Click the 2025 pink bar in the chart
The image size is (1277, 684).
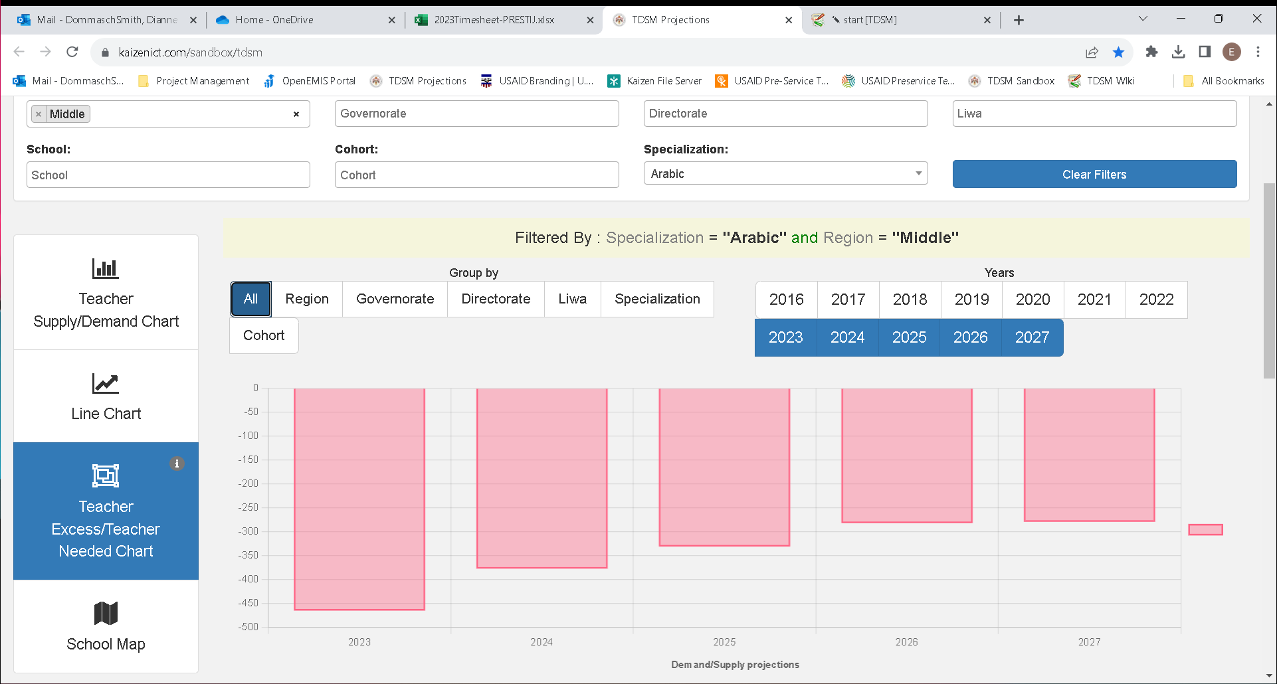(724, 467)
